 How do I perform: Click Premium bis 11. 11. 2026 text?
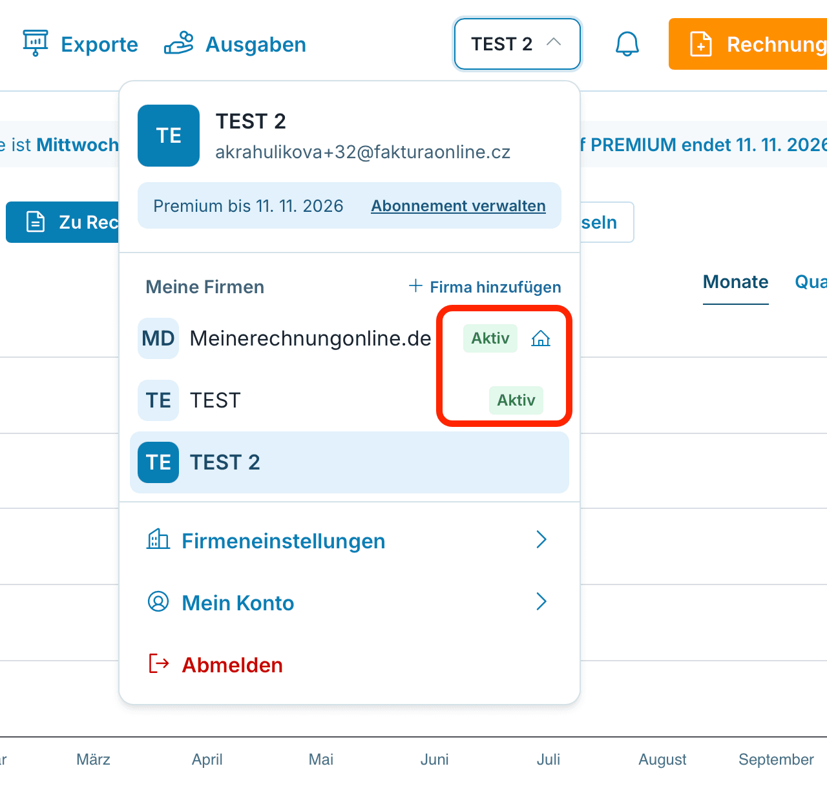click(248, 206)
